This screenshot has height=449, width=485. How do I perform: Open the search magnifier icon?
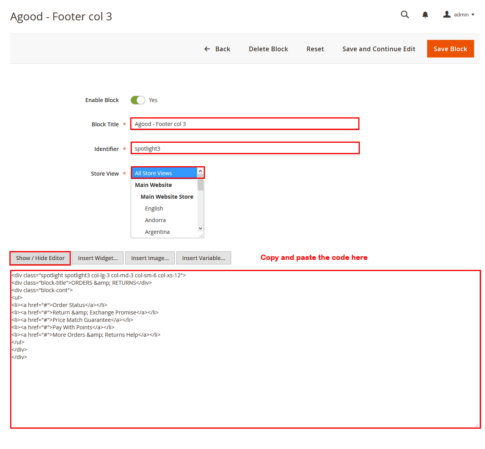[405, 14]
